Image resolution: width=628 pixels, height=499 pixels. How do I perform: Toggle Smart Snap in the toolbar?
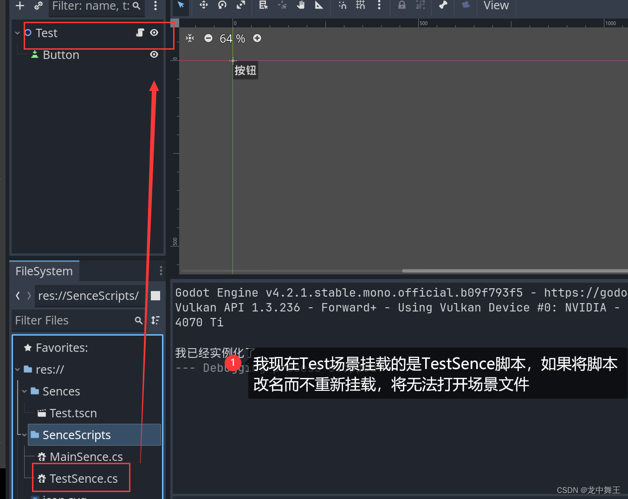pyautogui.click(x=342, y=5)
